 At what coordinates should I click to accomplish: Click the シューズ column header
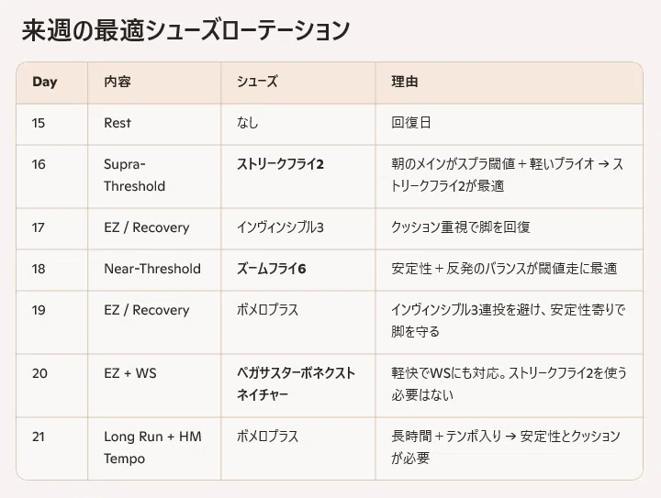[257, 82]
